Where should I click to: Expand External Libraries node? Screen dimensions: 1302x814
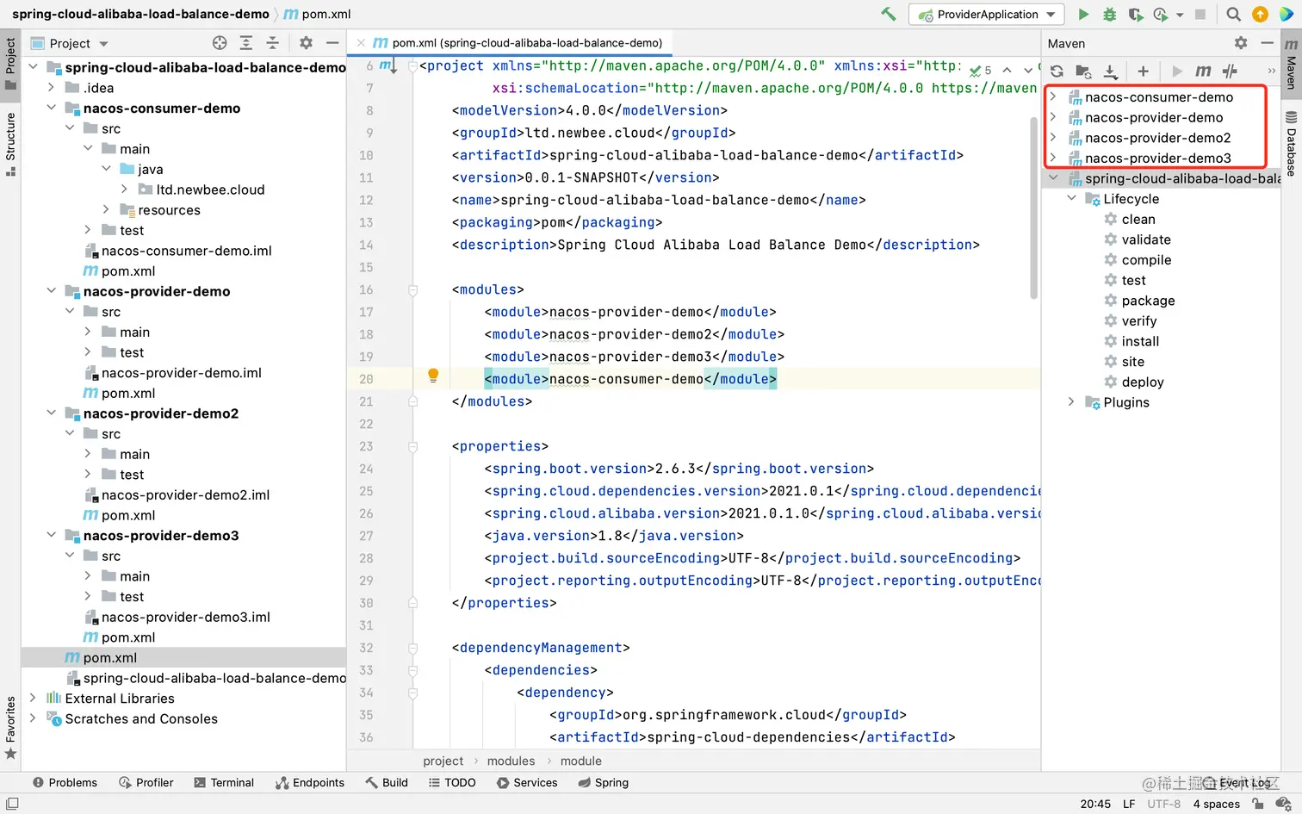click(33, 698)
